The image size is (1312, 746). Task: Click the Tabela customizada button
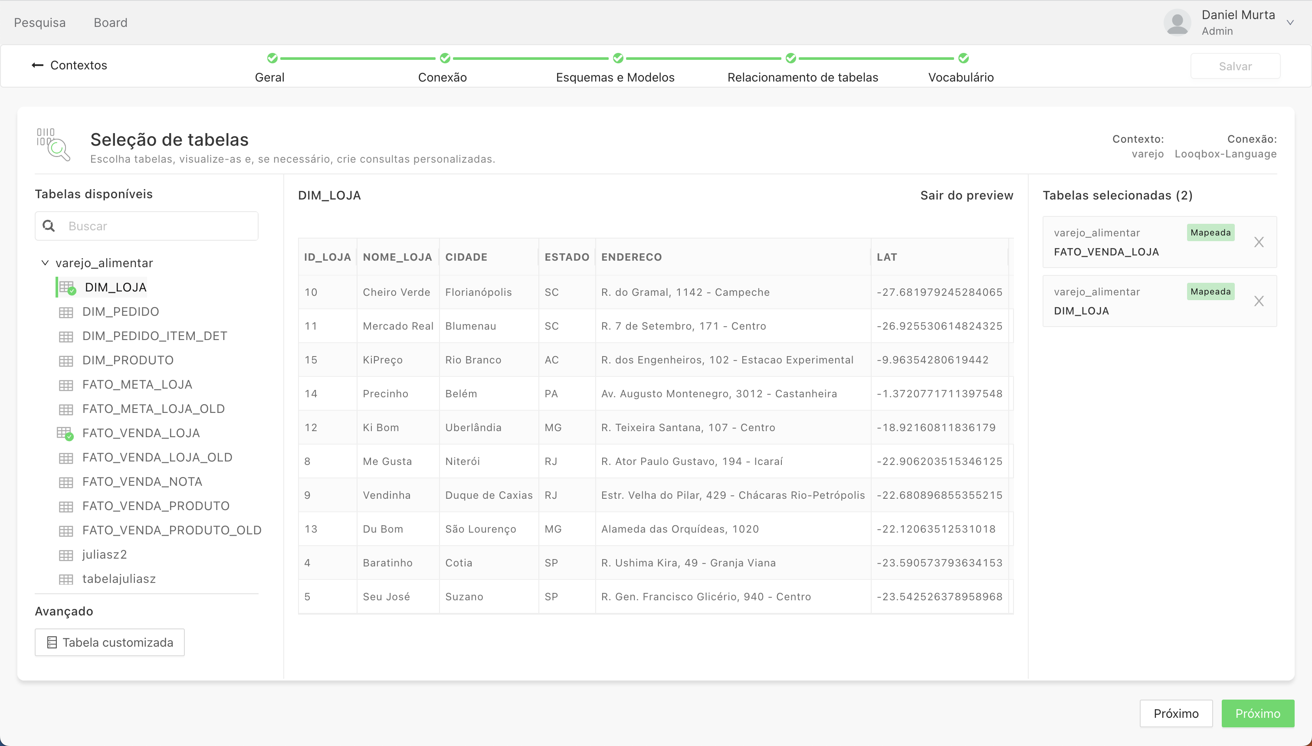pyautogui.click(x=110, y=642)
